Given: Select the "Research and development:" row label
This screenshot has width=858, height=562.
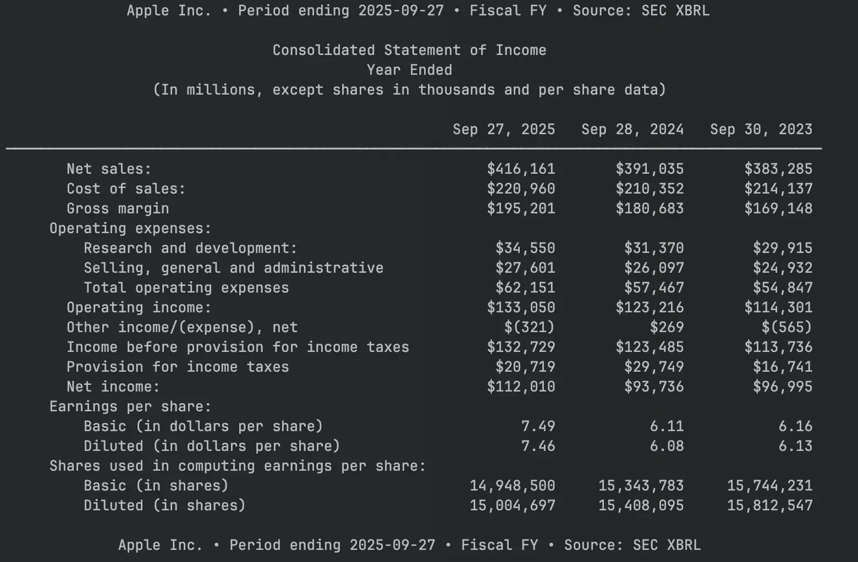Looking at the screenshot, I should pos(190,248).
